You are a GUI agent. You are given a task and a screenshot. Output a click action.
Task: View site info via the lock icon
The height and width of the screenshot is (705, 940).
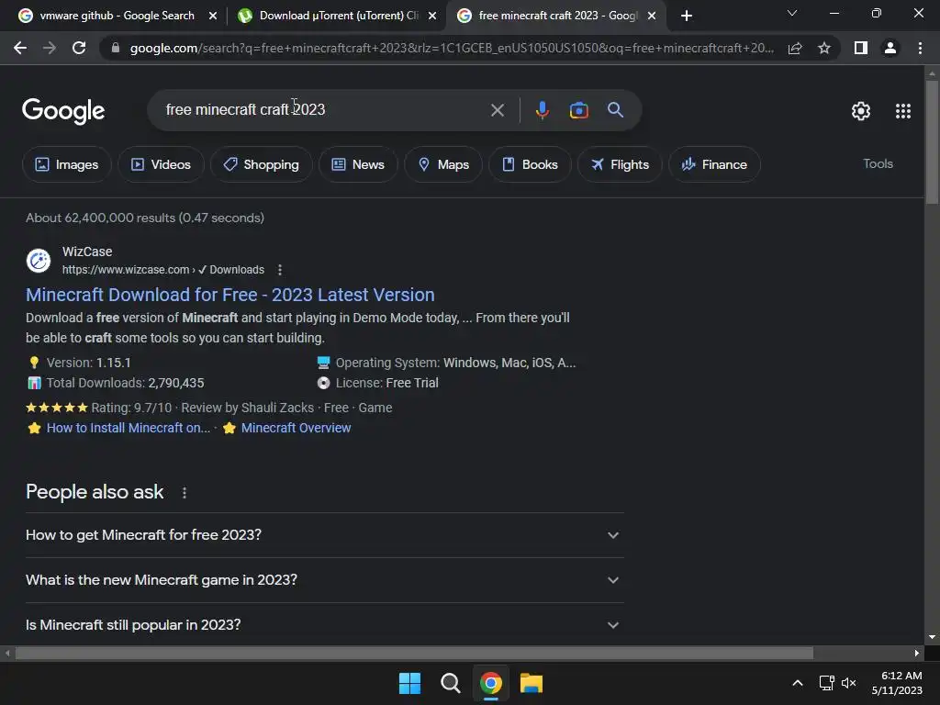pos(116,48)
